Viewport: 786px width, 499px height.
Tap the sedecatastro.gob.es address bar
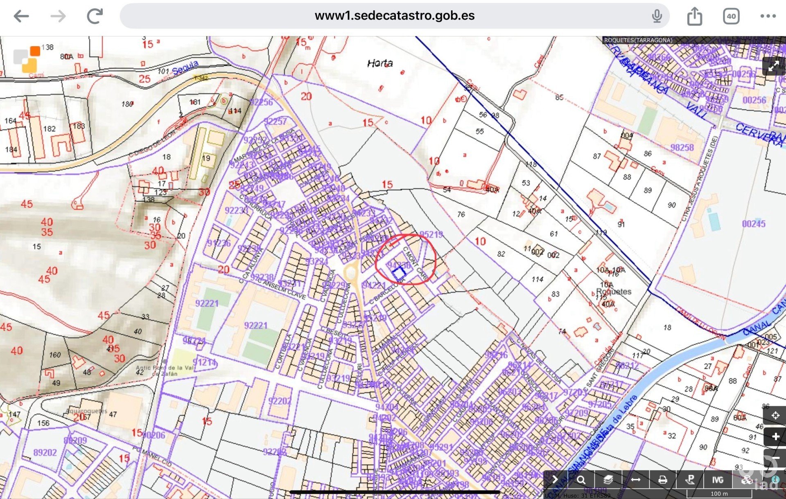coord(394,16)
